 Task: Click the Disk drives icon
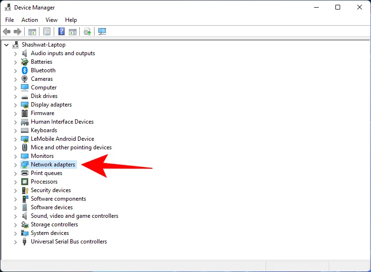pyautogui.click(x=25, y=97)
